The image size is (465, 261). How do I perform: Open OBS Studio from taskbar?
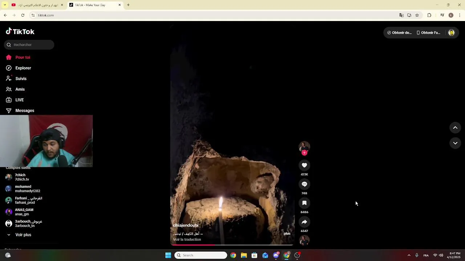coord(297,255)
